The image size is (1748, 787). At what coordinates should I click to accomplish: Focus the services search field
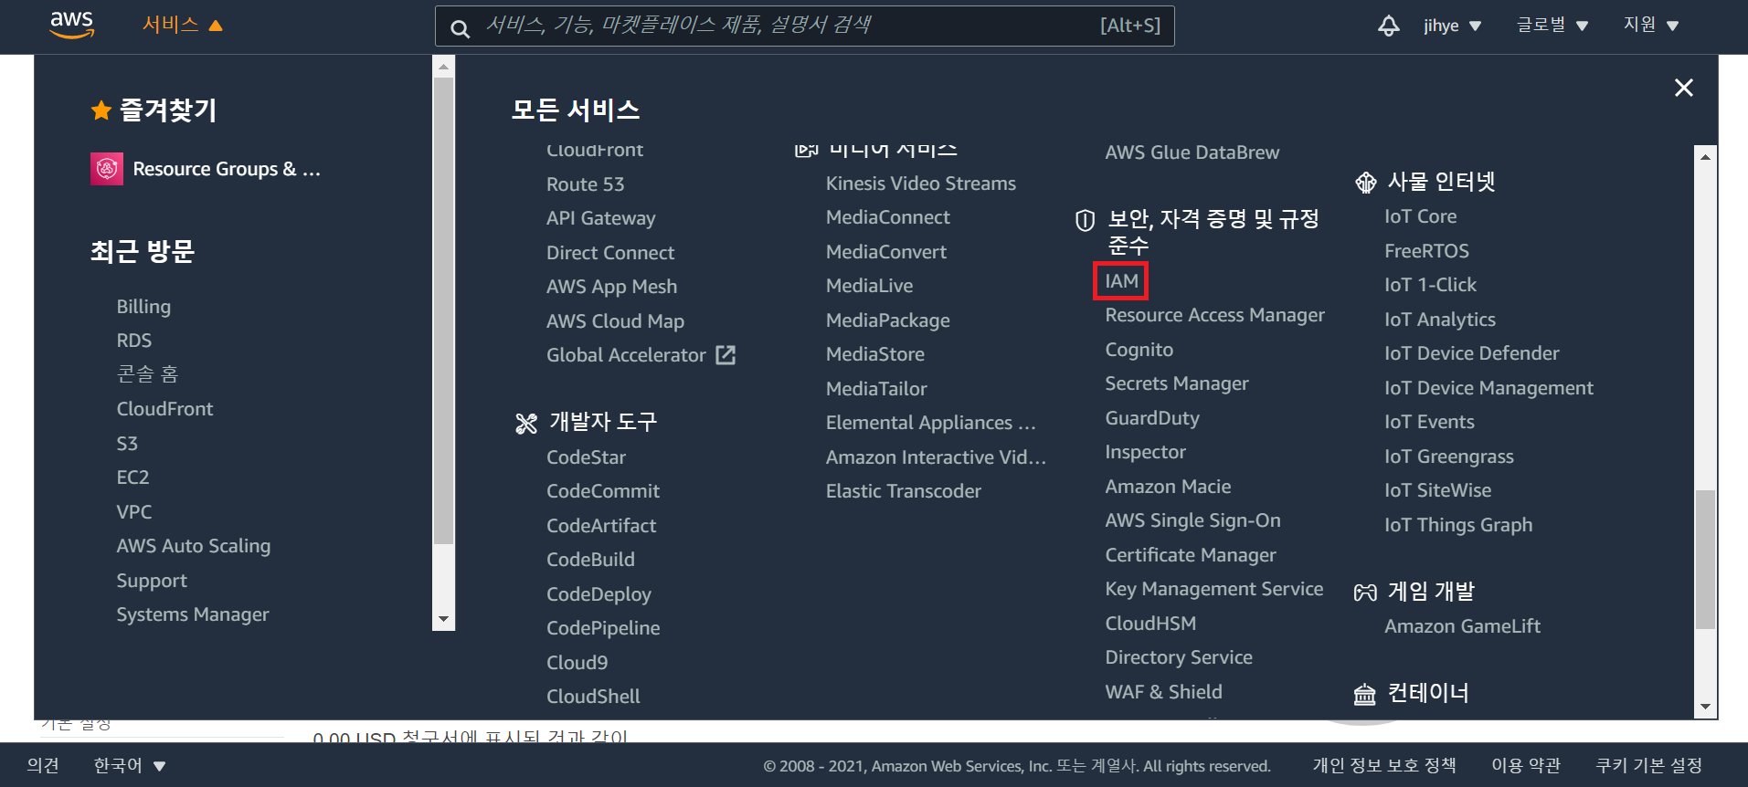(x=804, y=26)
